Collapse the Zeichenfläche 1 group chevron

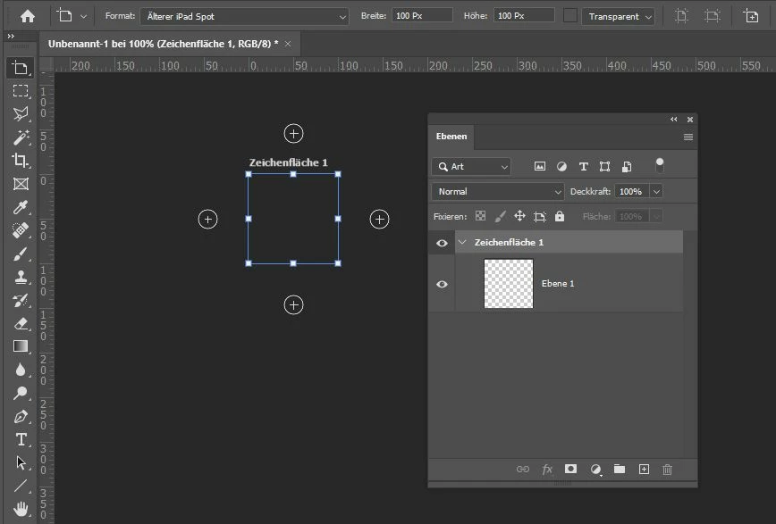pos(462,242)
